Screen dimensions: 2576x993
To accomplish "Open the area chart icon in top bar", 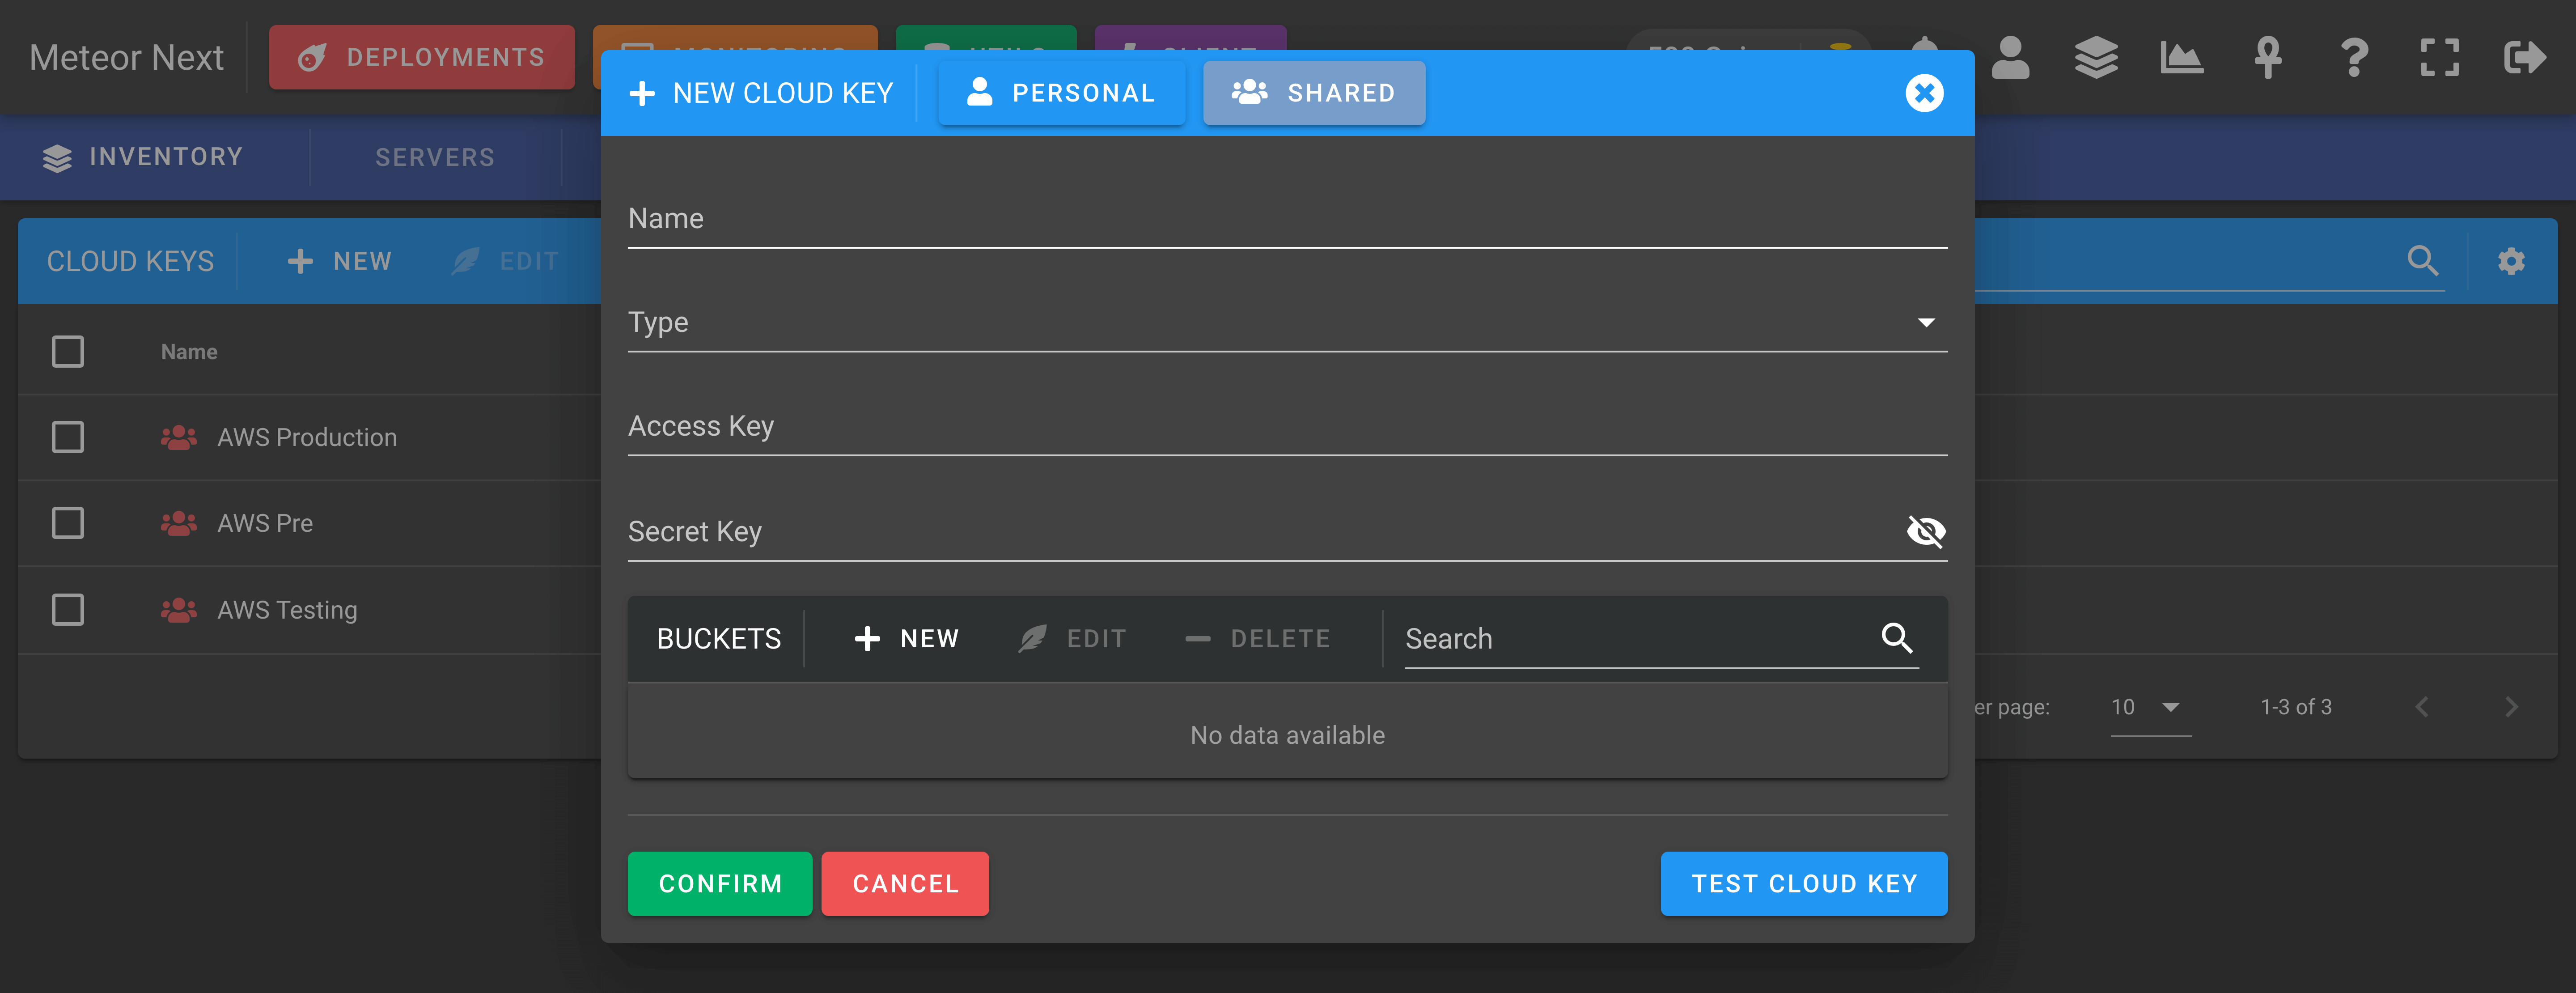I will point(2181,58).
